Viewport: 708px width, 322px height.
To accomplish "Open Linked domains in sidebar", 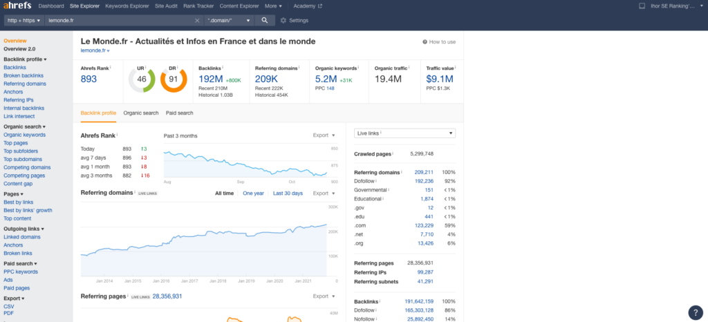I will 22,237.
